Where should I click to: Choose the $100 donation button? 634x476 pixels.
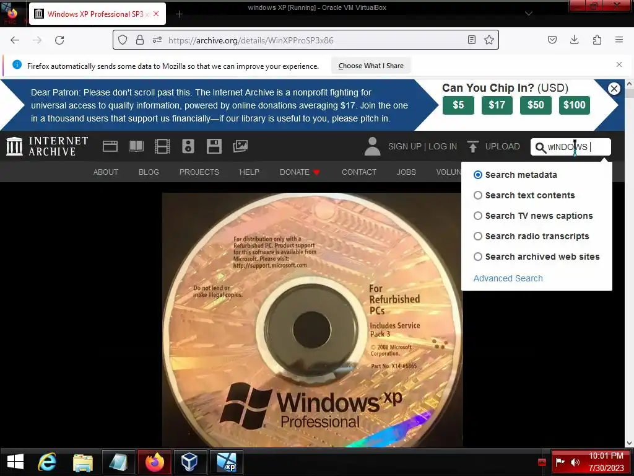pos(574,105)
